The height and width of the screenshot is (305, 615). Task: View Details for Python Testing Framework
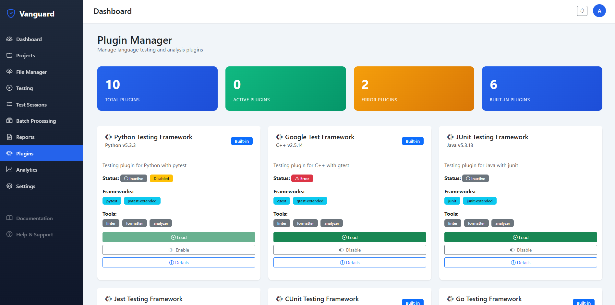point(179,263)
